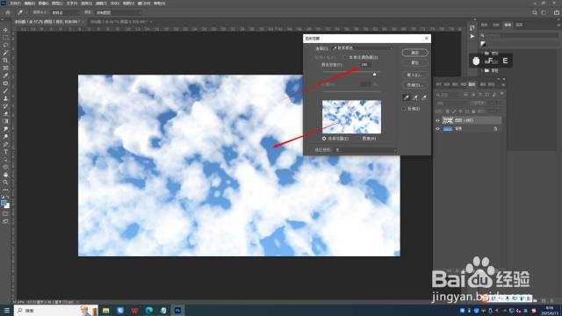The height and width of the screenshot is (316, 562).
Task: Open the layer opacity dropdown
Action: [x=494, y=104]
